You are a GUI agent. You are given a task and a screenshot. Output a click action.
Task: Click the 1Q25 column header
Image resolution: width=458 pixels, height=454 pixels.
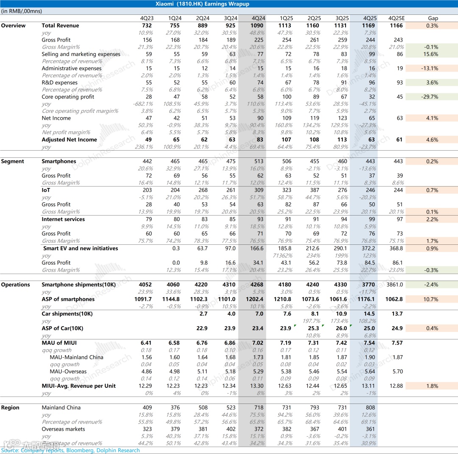286,18
